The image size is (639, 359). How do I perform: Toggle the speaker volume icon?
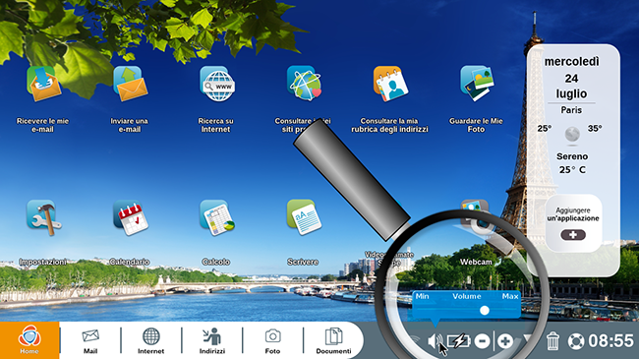(x=435, y=341)
